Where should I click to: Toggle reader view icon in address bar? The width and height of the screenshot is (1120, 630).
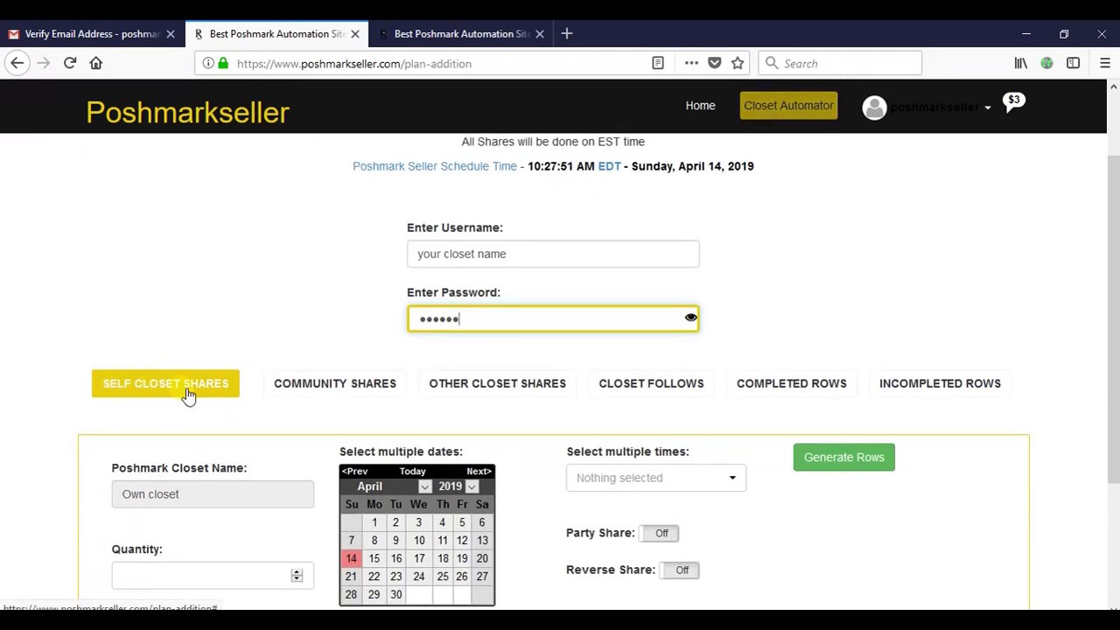coord(658,63)
